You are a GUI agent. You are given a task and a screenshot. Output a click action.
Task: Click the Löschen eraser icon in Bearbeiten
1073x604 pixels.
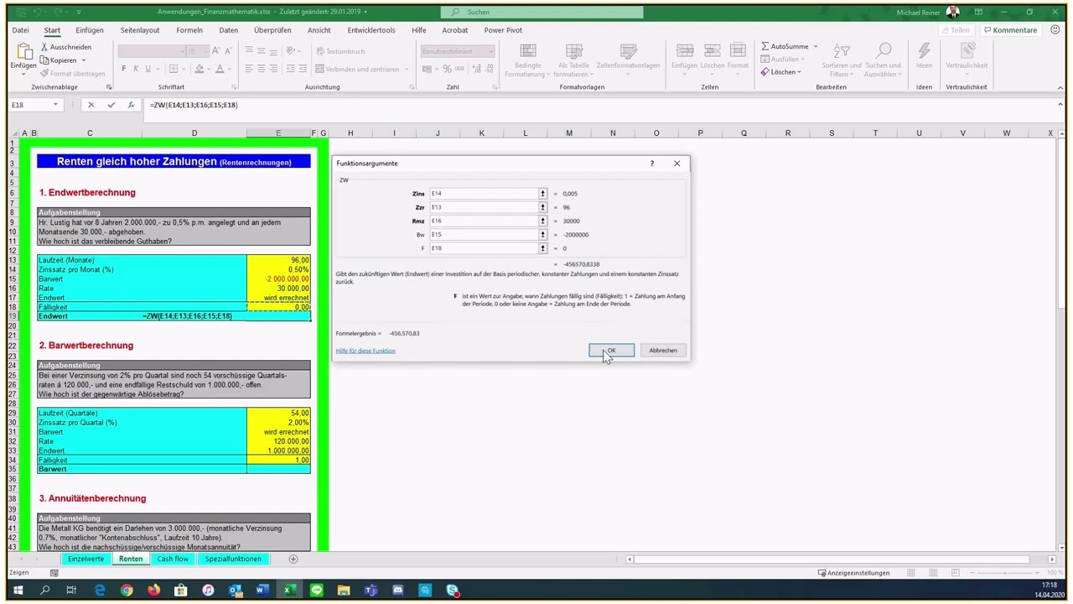coord(765,72)
